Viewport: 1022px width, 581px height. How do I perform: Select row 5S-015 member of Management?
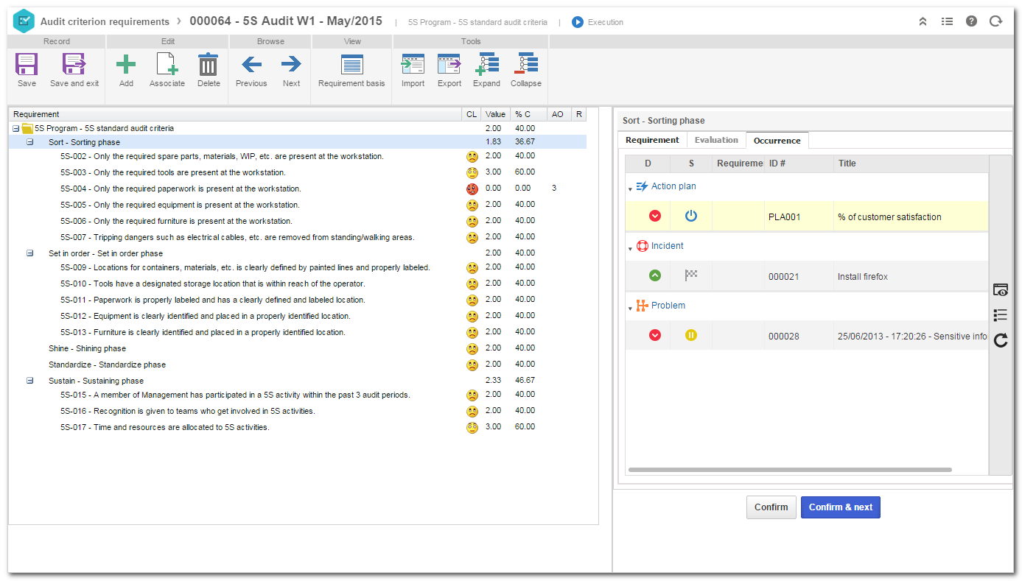click(298, 395)
